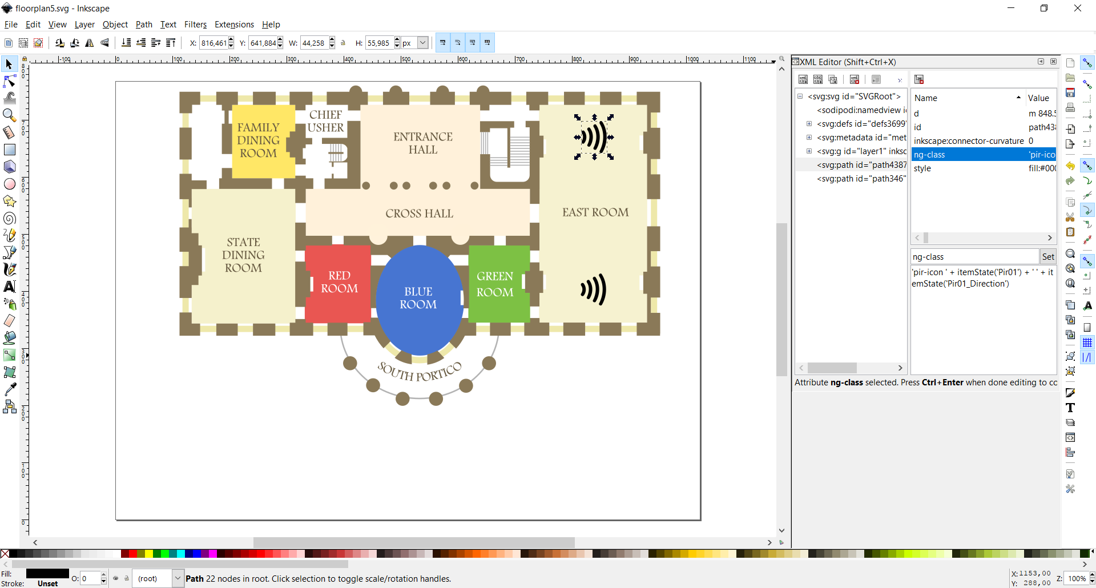Activate the Text tool in toolbox
The width and height of the screenshot is (1096, 588).
point(10,287)
